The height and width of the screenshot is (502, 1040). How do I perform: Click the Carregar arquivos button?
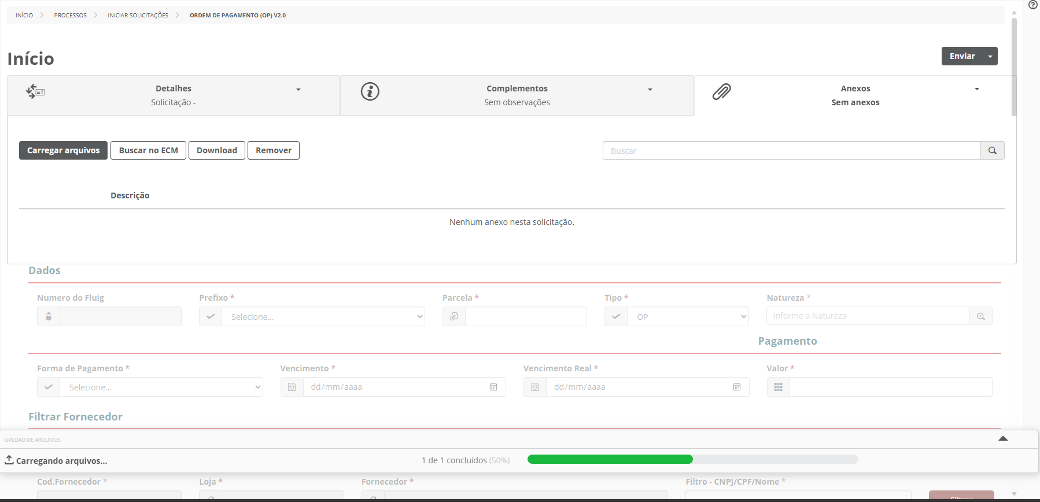(63, 150)
